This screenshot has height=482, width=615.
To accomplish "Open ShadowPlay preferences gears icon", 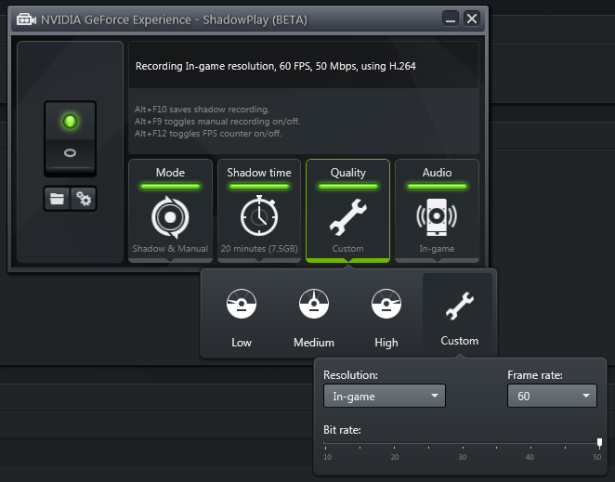I will [x=84, y=199].
